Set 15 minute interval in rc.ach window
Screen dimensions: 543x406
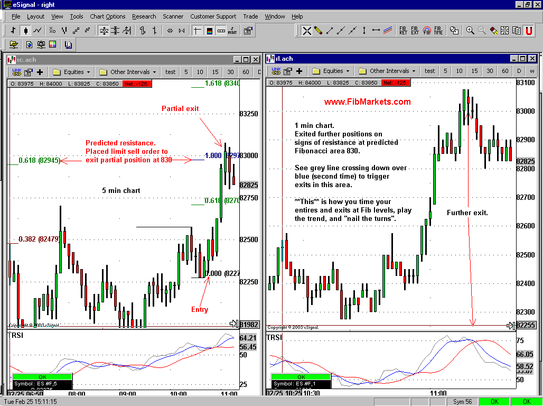tap(215, 72)
